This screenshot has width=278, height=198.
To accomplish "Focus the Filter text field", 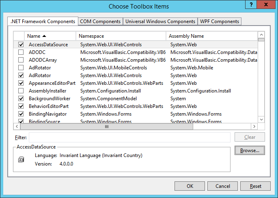I will [x=129, y=137].
